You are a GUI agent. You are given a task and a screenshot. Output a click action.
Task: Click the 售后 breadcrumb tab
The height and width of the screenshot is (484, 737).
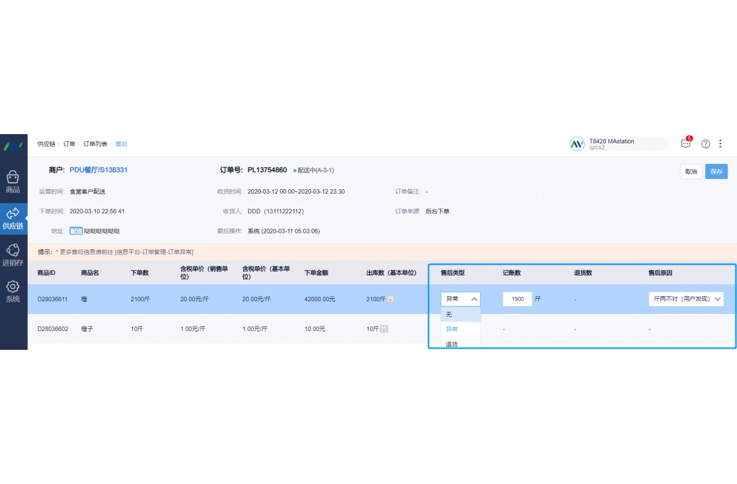pyautogui.click(x=121, y=144)
